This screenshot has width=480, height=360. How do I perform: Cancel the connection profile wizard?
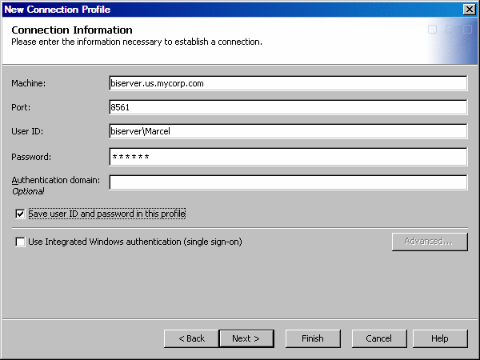click(378, 338)
